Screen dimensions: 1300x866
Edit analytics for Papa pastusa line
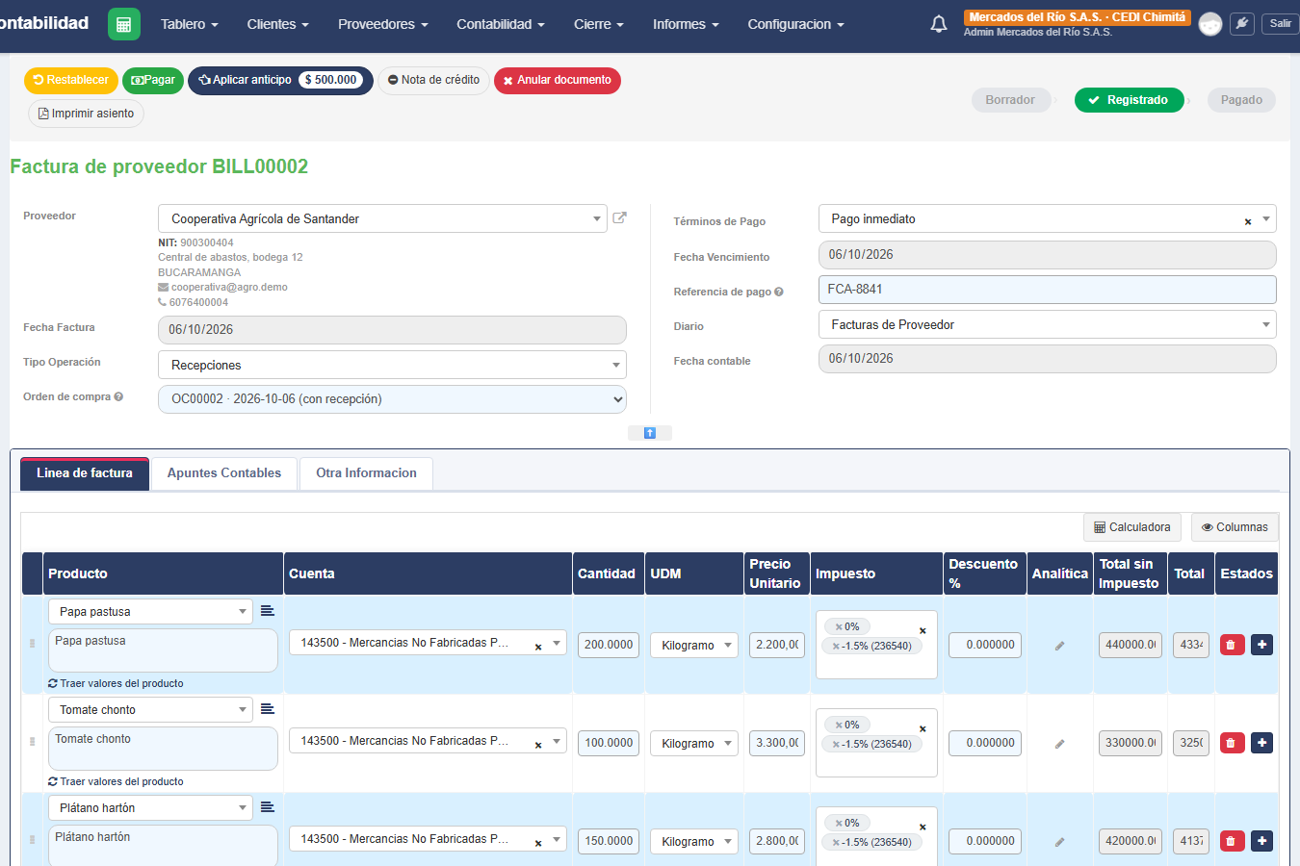tap(1060, 646)
